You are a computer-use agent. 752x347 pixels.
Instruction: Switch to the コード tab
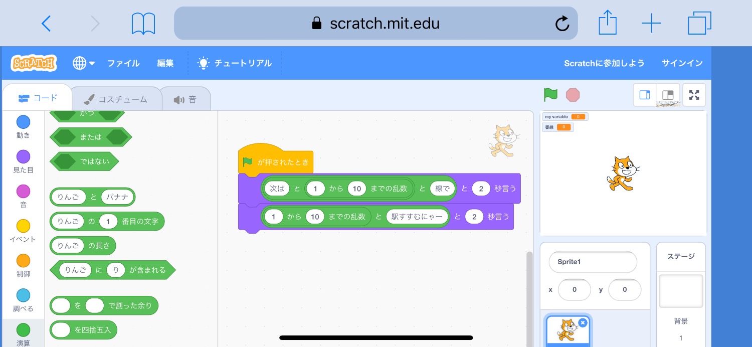click(38, 98)
